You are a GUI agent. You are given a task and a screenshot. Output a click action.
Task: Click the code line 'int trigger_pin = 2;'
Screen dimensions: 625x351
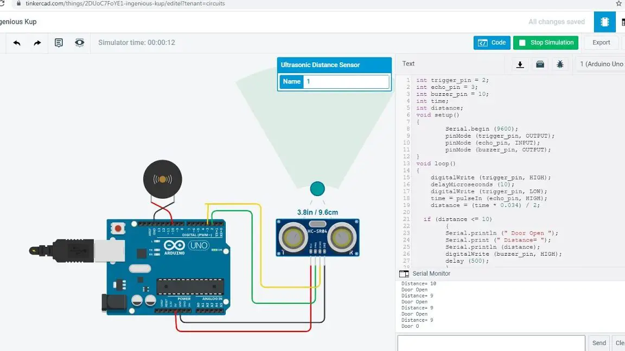452,80
